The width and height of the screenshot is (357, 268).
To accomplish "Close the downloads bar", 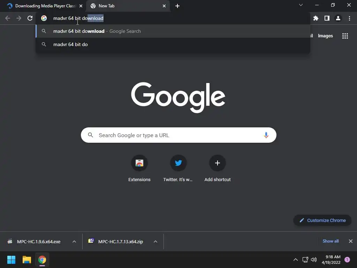I will [x=351, y=241].
